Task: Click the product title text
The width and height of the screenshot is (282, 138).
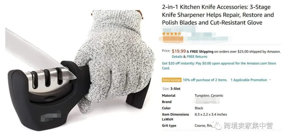Action: tap(218, 15)
